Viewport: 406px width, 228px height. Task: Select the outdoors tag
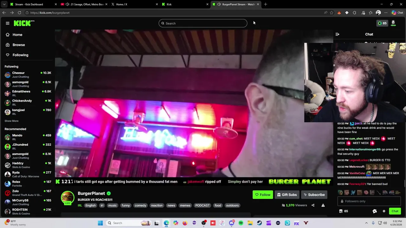(x=232, y=206)
